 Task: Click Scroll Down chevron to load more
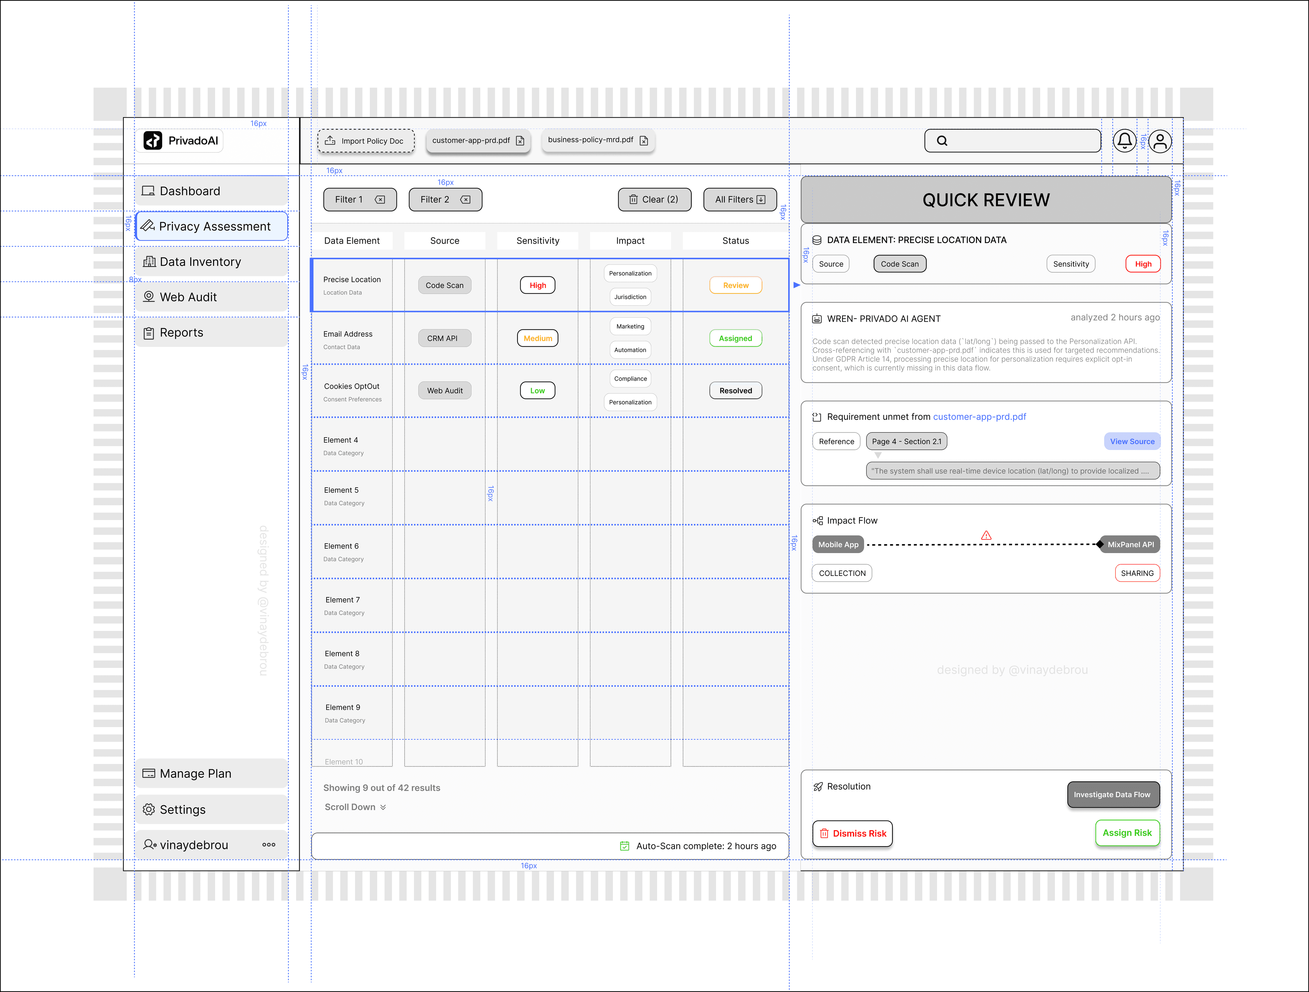click(383, 807)
